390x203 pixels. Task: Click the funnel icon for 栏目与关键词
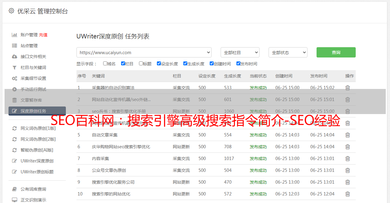pyautogui.click(x=14, y=67)
